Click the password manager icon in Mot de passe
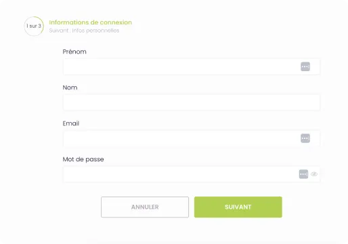 (x=303, y=174)
